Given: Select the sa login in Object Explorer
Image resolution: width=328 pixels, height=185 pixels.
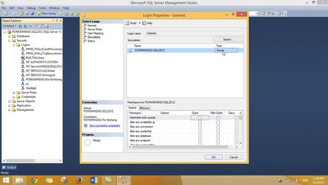Looking at the screenshot, I should [x=27, y=84].
